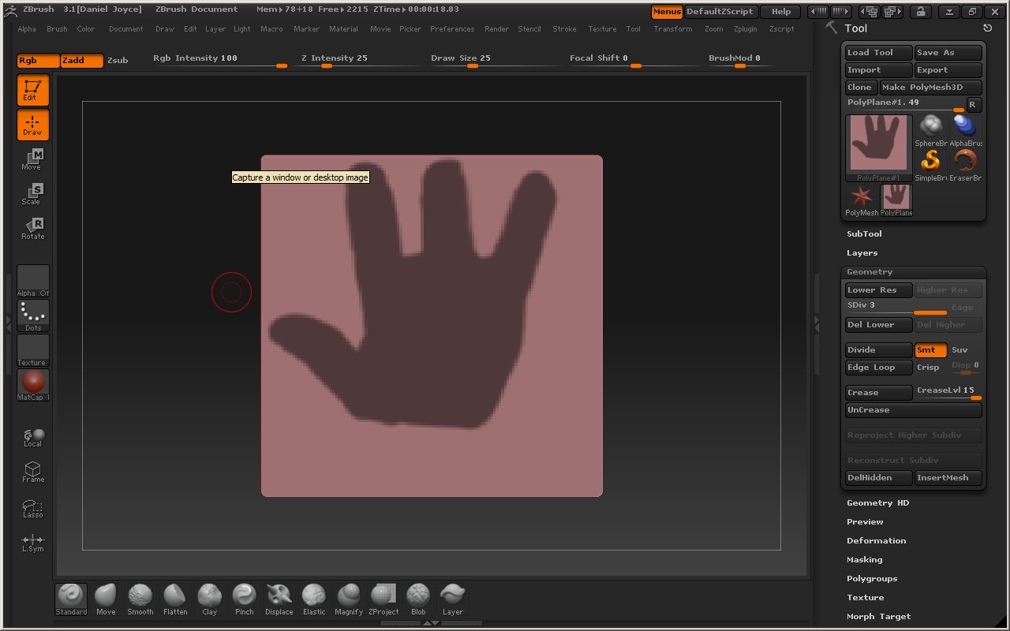Disable the Smt smoothing toggle

[x=930, y=350]
